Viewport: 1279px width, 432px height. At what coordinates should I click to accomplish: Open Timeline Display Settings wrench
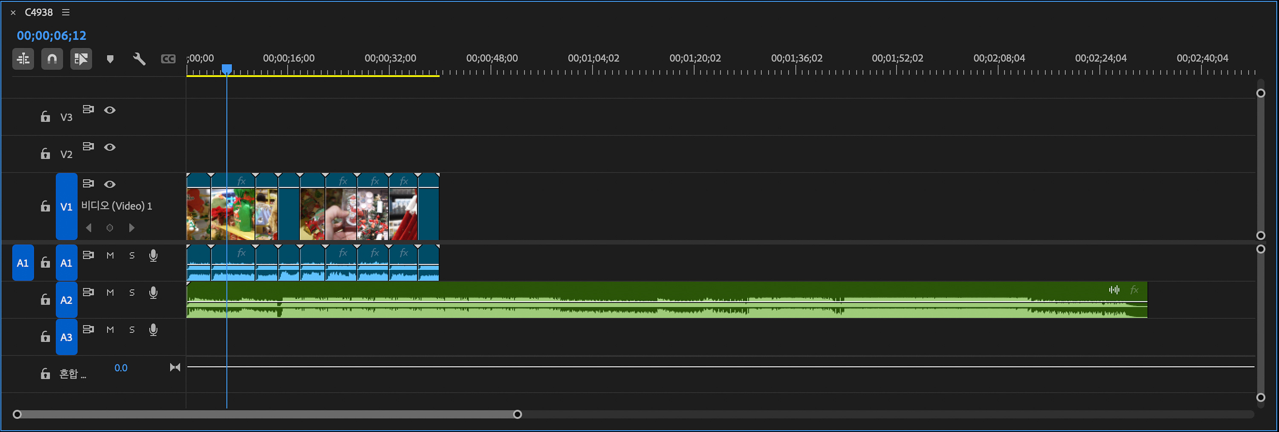139,60
